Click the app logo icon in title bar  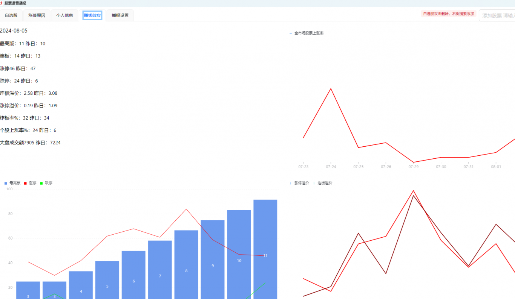click(x=1, y=3)
